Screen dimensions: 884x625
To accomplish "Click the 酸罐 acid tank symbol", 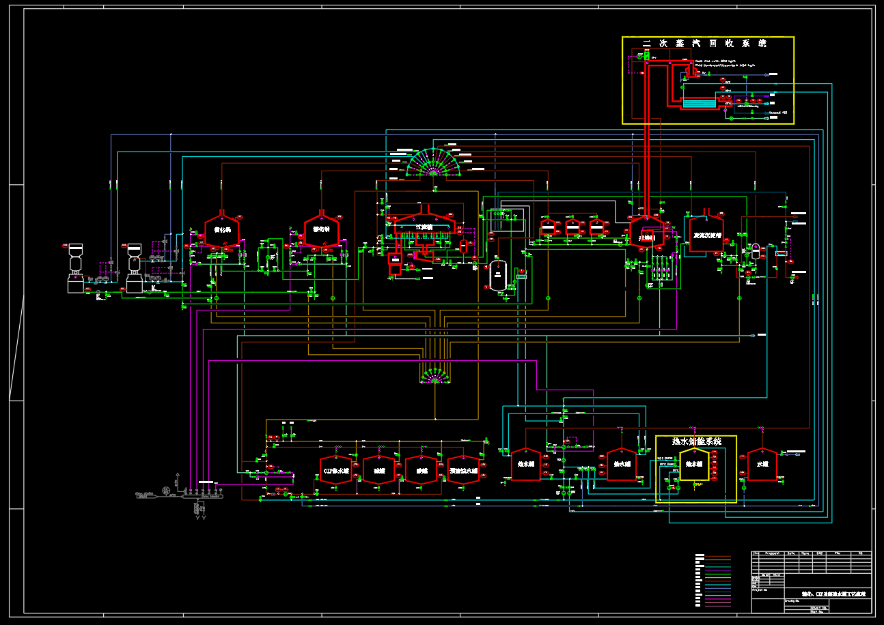I will coord(421,470).
